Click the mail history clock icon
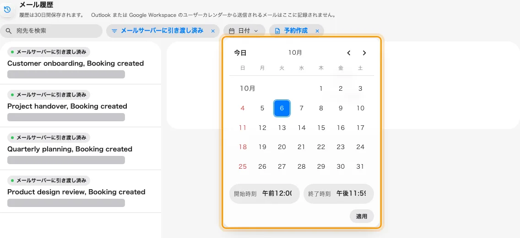 click(x=7, y=9)
